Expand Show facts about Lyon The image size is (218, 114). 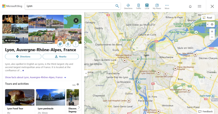36,77
